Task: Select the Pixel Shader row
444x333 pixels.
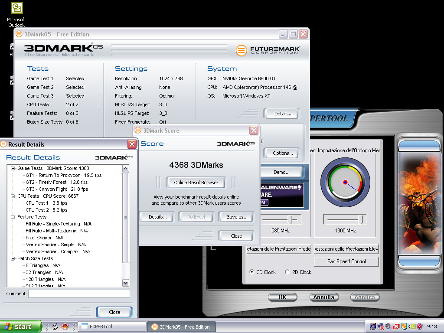Action: pos(45,238)
